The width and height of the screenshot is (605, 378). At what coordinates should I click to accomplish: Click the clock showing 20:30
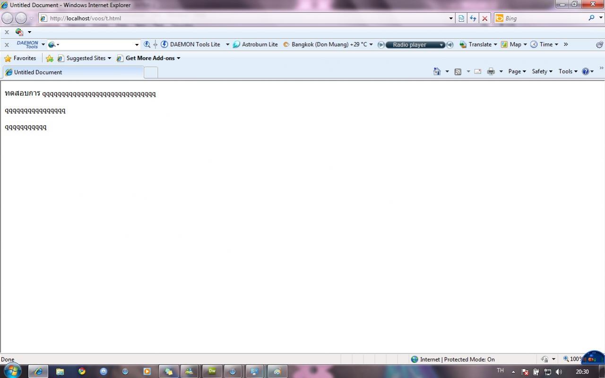click(582, 372)
